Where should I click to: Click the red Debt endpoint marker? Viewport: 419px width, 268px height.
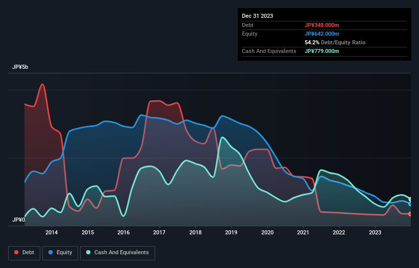point(410,214)
